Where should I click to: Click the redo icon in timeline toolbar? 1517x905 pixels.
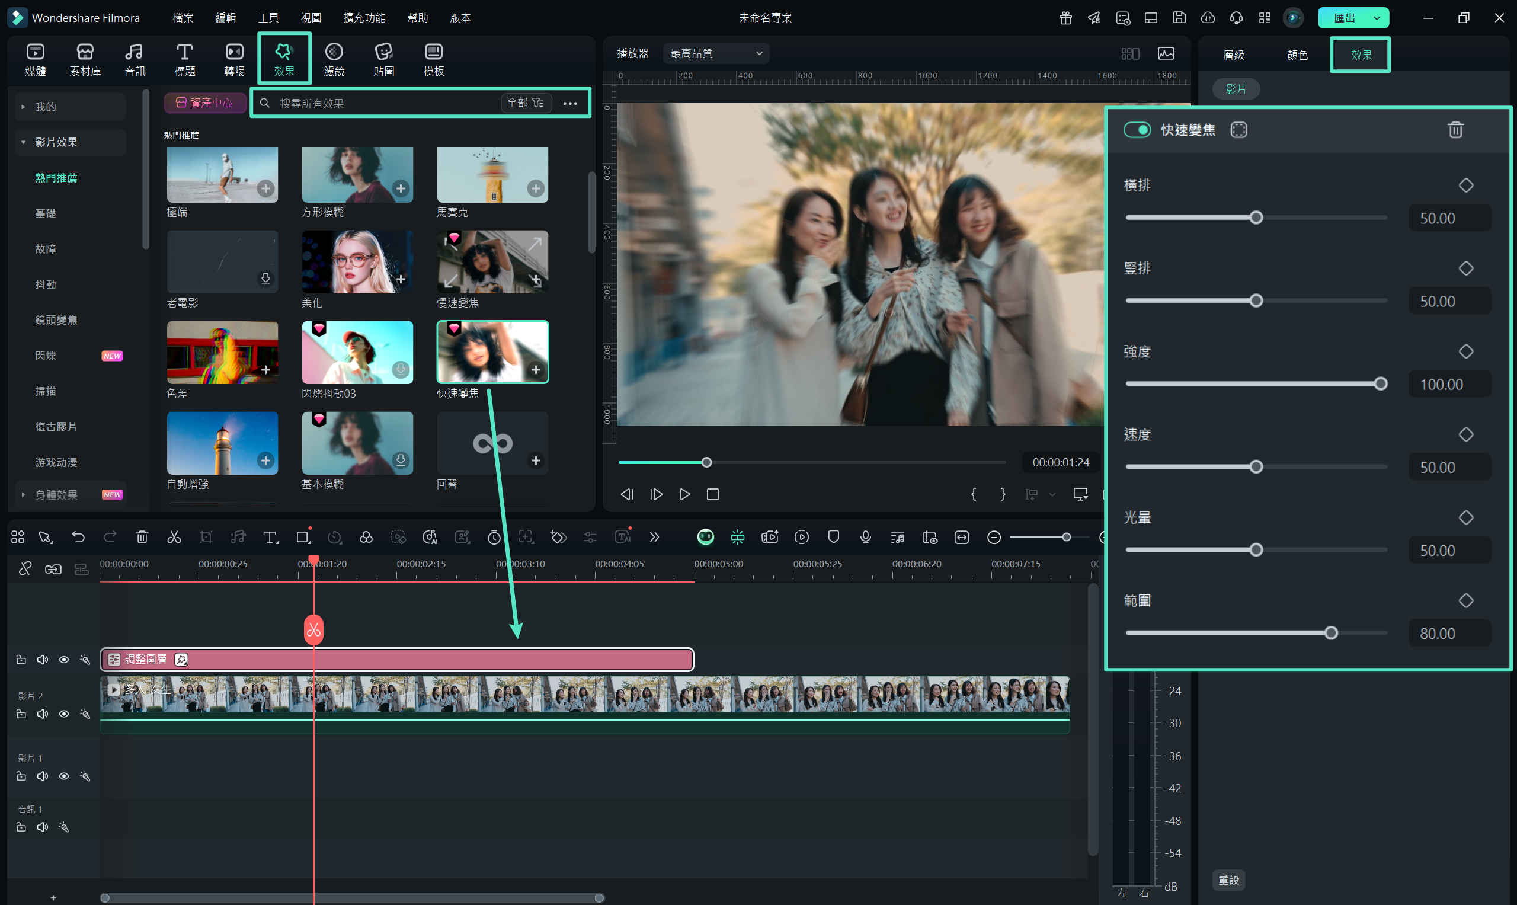(110, 536)
